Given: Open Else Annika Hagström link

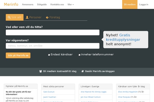Looking at the screenshot, I should tap(128, 92).
